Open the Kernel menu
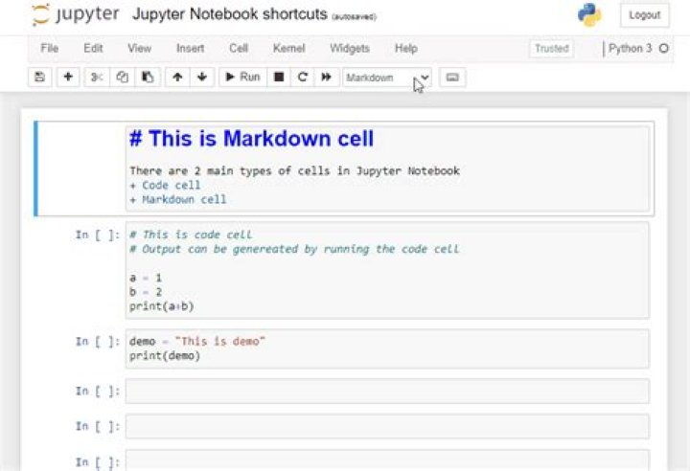This screenshot has height=471, width=690. 289,48
